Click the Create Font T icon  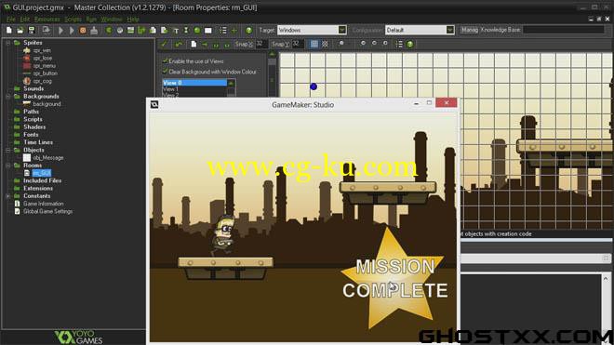pos(176,30)
